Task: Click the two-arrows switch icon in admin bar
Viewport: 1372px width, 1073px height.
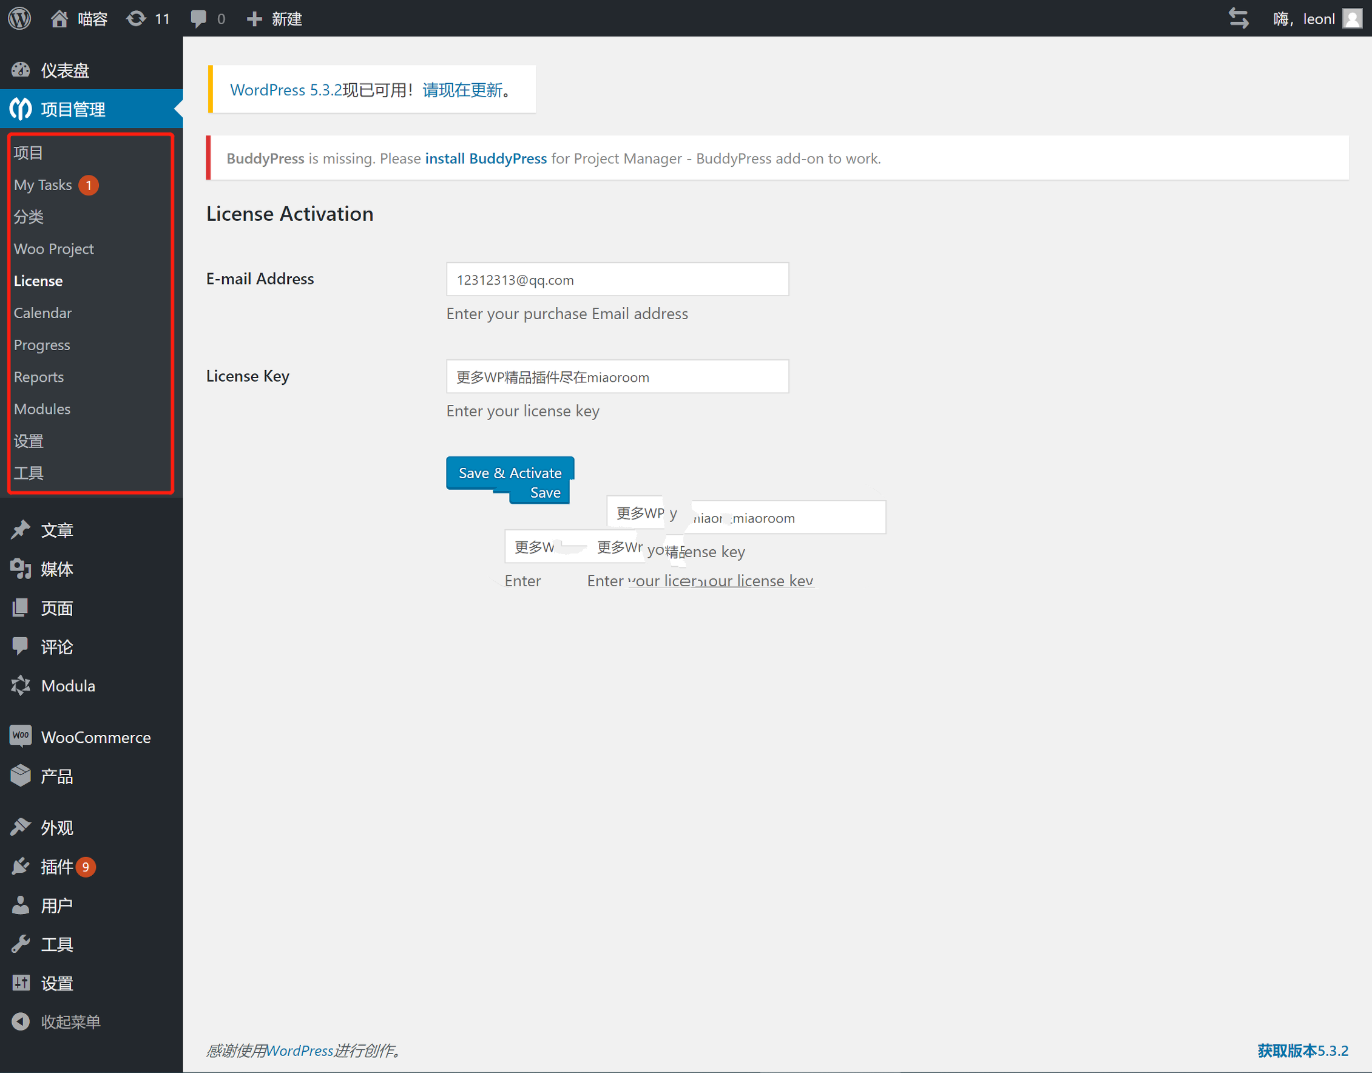Action: (1238, 19)
